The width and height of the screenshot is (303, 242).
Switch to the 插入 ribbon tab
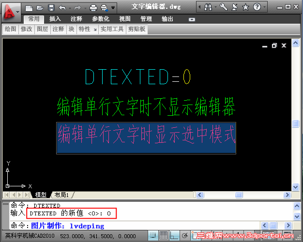[x=55, y=19]
